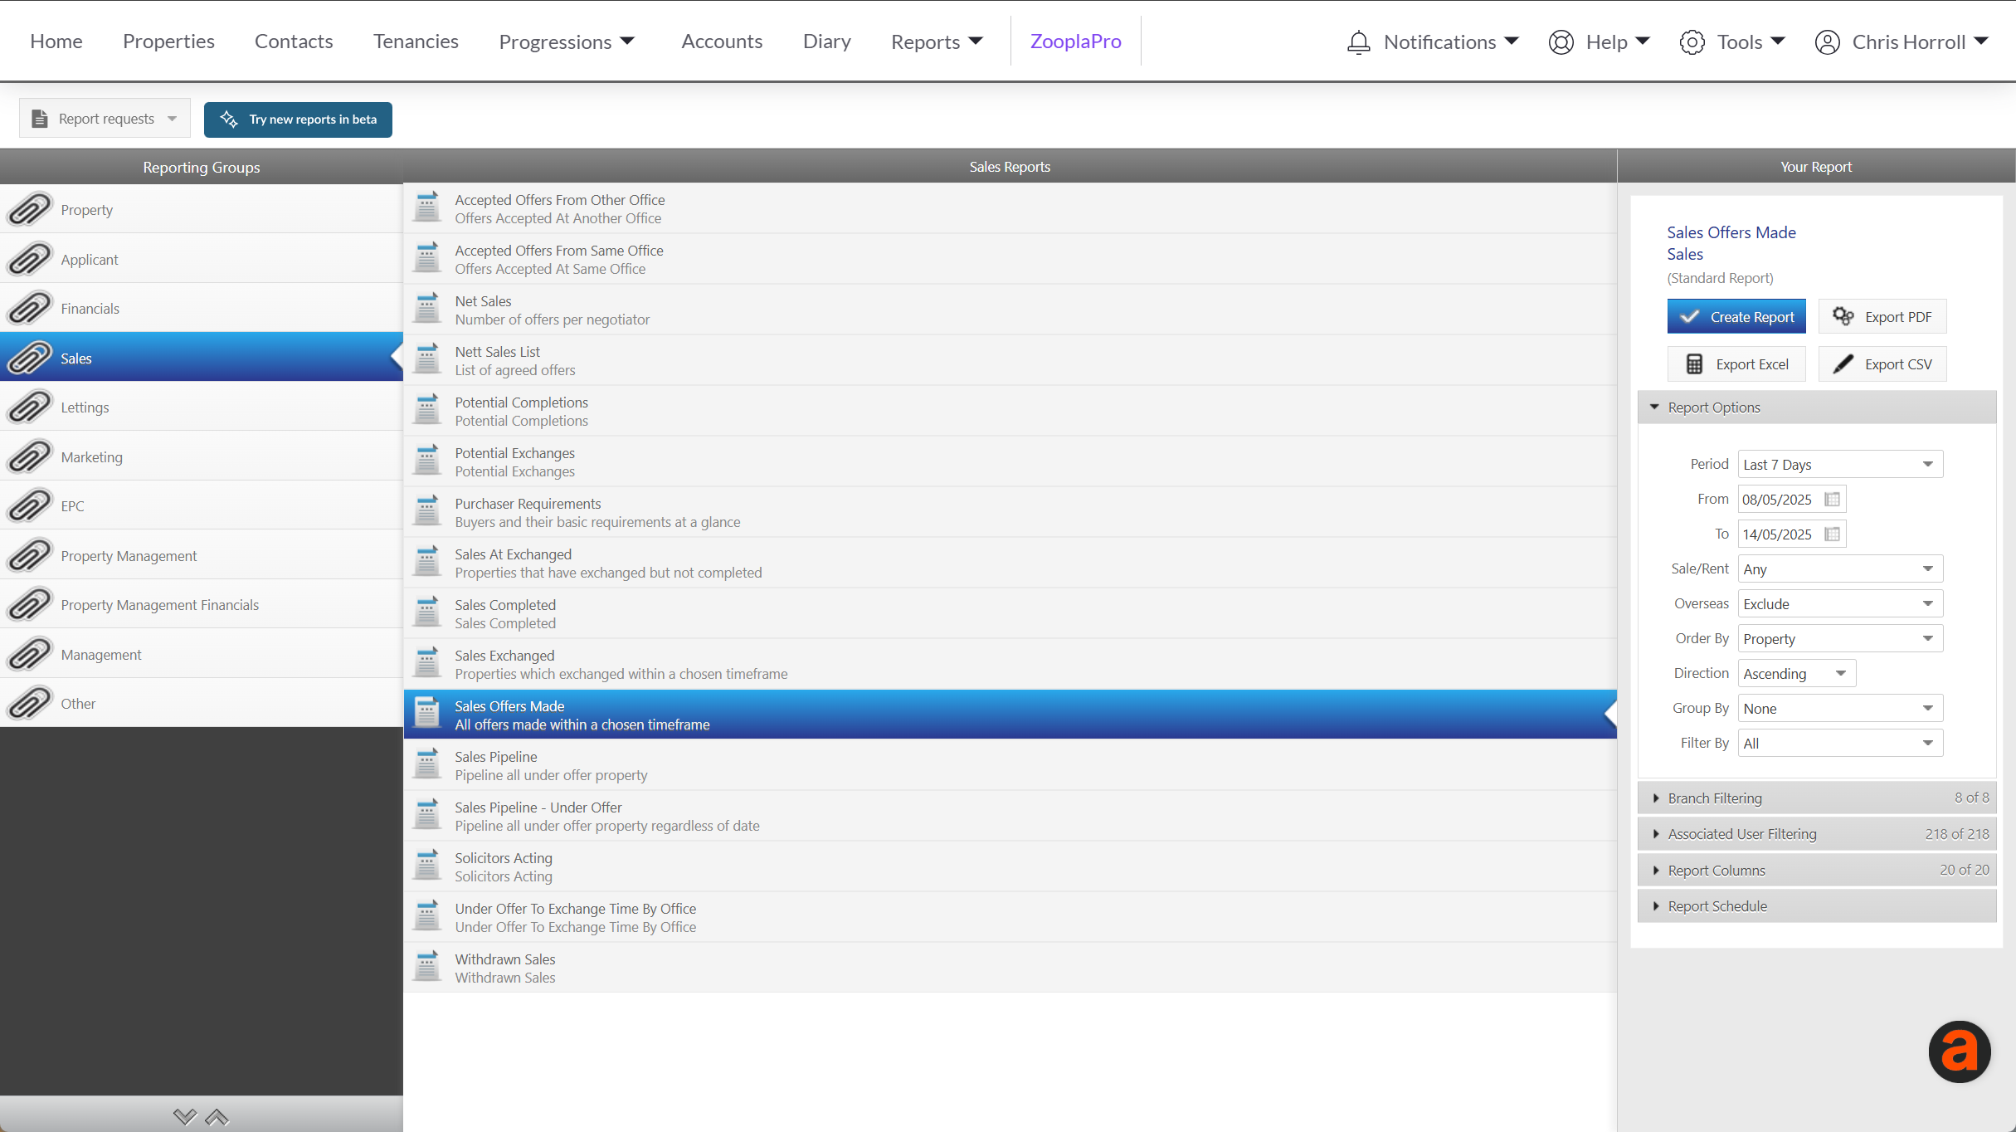Open the Period dropdown showing Last 7 Days
The height and width of the screenshot is (1132, 2016).
tap(1839, 464)
